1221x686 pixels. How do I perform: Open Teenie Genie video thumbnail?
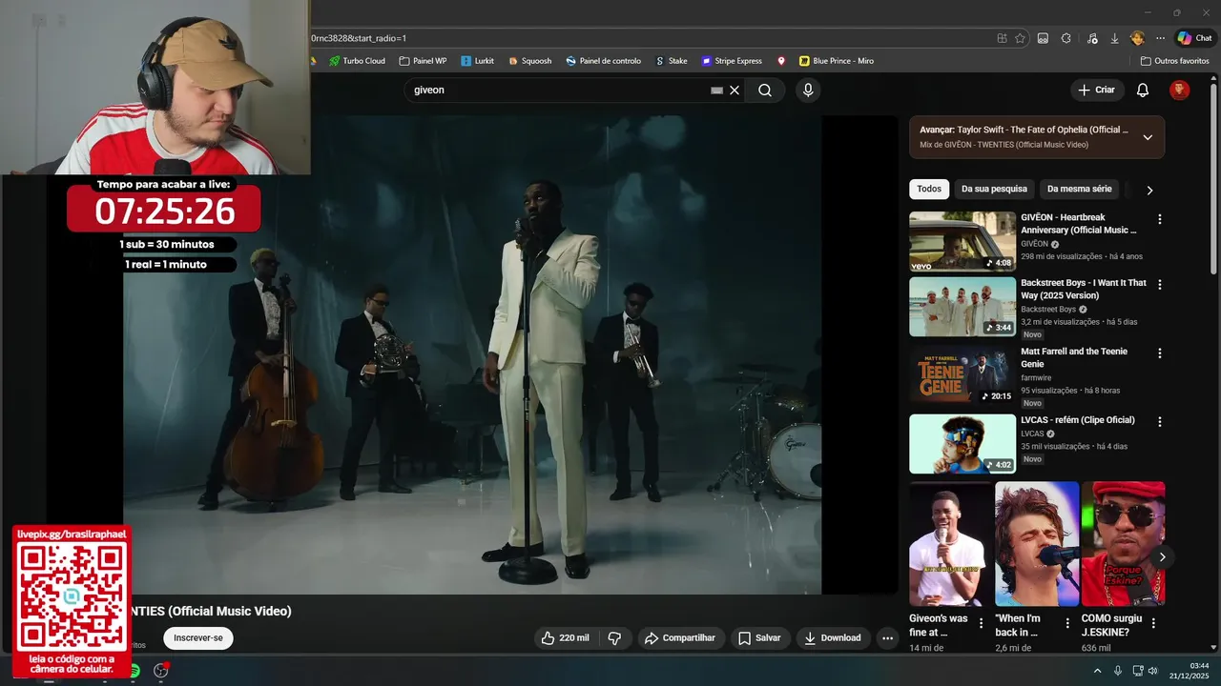962,375
